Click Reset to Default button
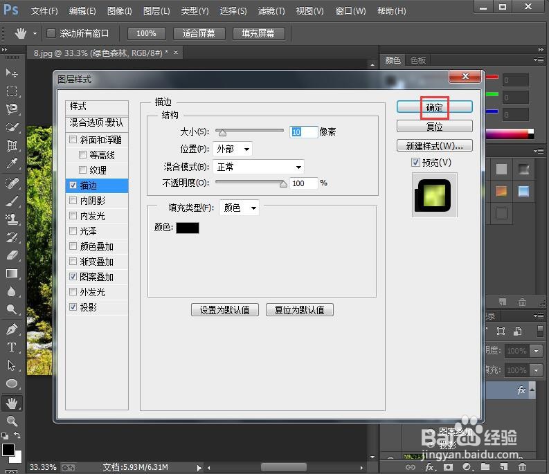Image resolution: width=549 pixels, height=474 pixels. click(299, 310)
